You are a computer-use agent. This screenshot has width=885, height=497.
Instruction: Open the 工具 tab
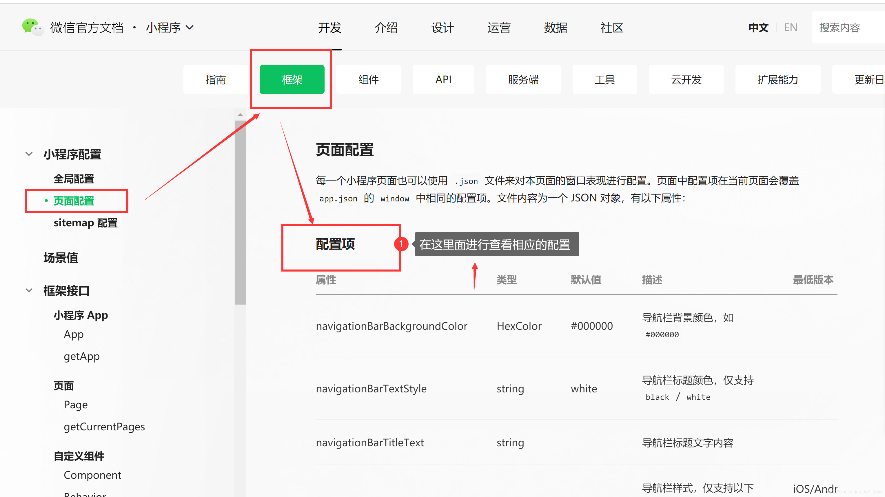(x=605, y=79)
